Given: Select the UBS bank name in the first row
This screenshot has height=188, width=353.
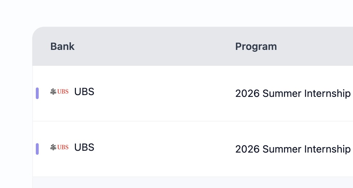Looking at the screenshot, I should [84, 92].
